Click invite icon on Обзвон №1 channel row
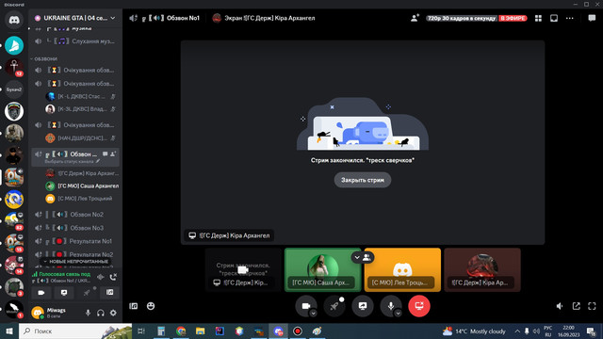 pyautogui.click(x=113, y=154)
